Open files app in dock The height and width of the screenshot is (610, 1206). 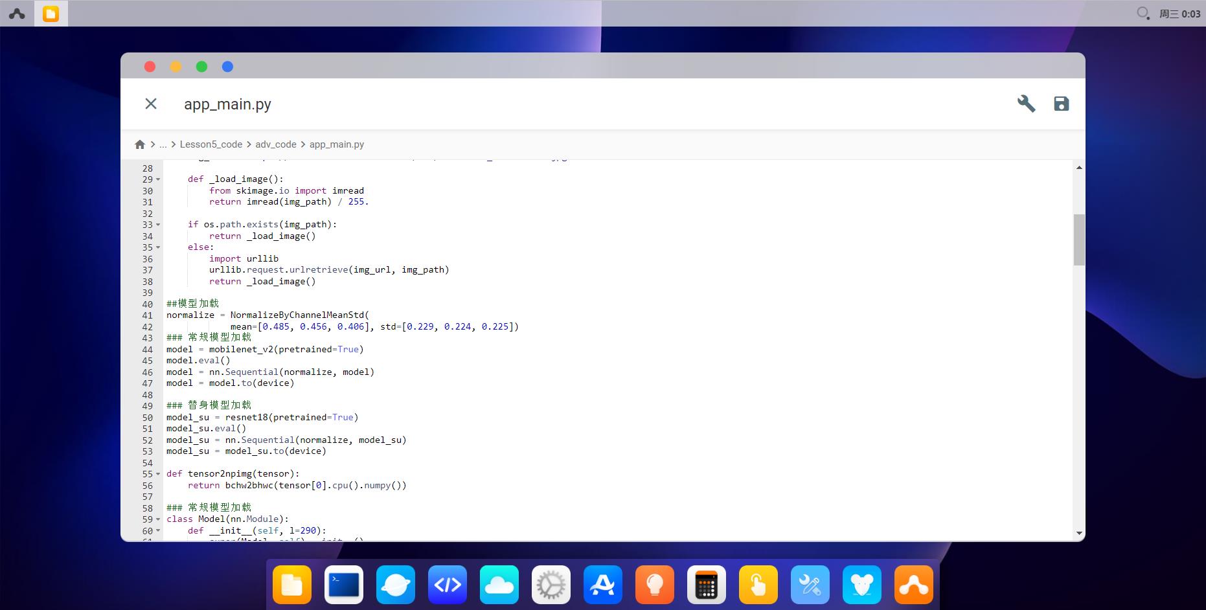pos(292,585)
